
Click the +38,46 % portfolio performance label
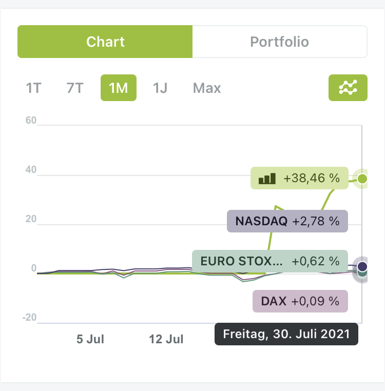click(311, 178)
